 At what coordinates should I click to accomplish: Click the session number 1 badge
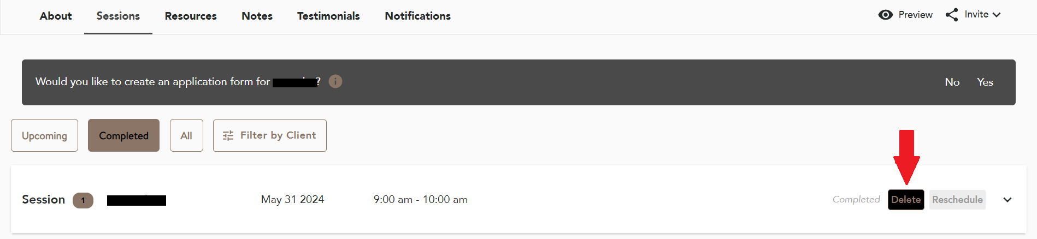83,200
